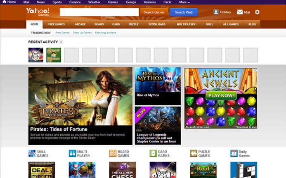This screenshot has width=286, height=178.
Task: Focus the games search input field
Action: coord(99,12)
